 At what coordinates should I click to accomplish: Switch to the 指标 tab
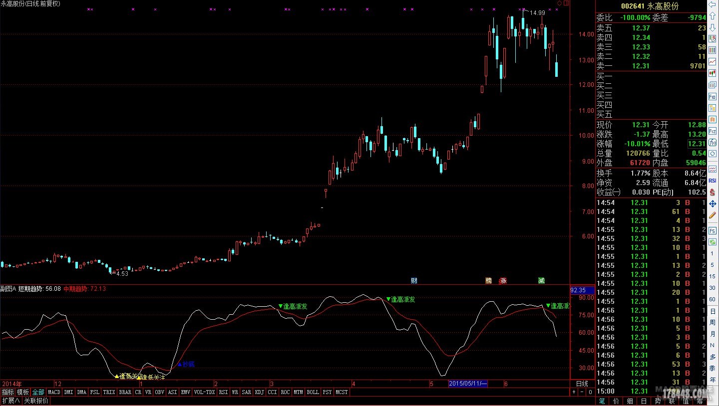pyautogui.click(x=7, y=392)
